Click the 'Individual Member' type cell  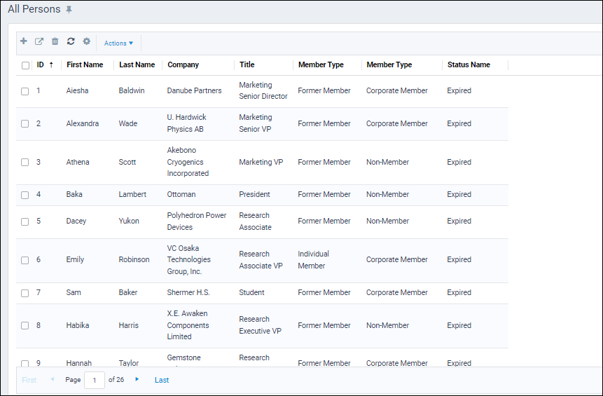pos(314,260)
